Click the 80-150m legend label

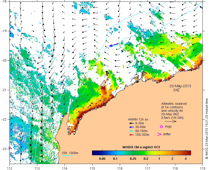[141, 131]
